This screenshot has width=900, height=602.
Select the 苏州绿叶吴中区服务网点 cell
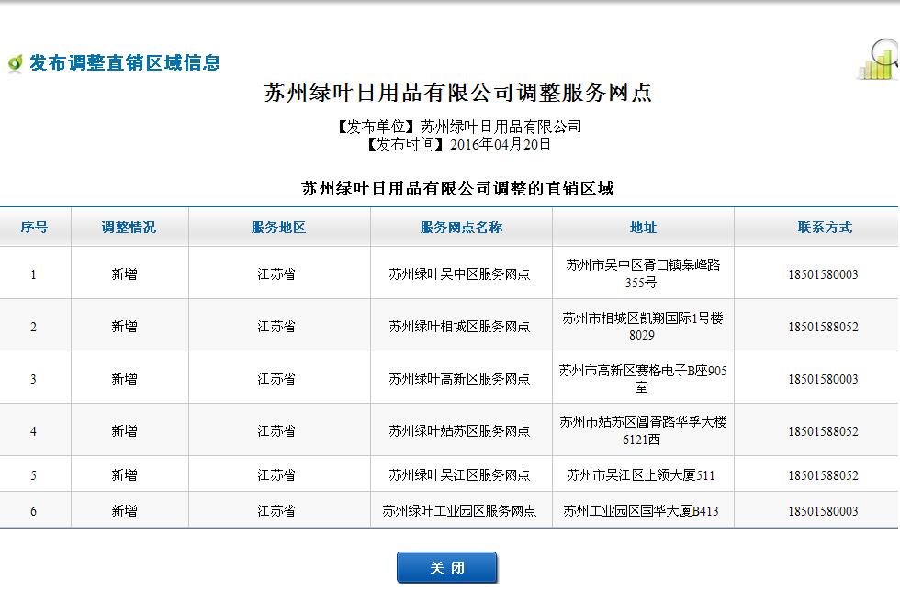click(x=459, y=274)
